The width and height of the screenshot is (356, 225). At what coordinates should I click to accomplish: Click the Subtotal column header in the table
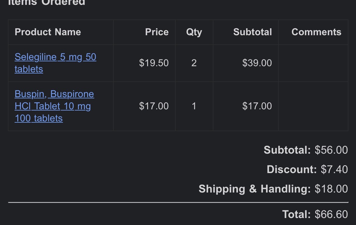pyautogui.click(x=252, y=32)
